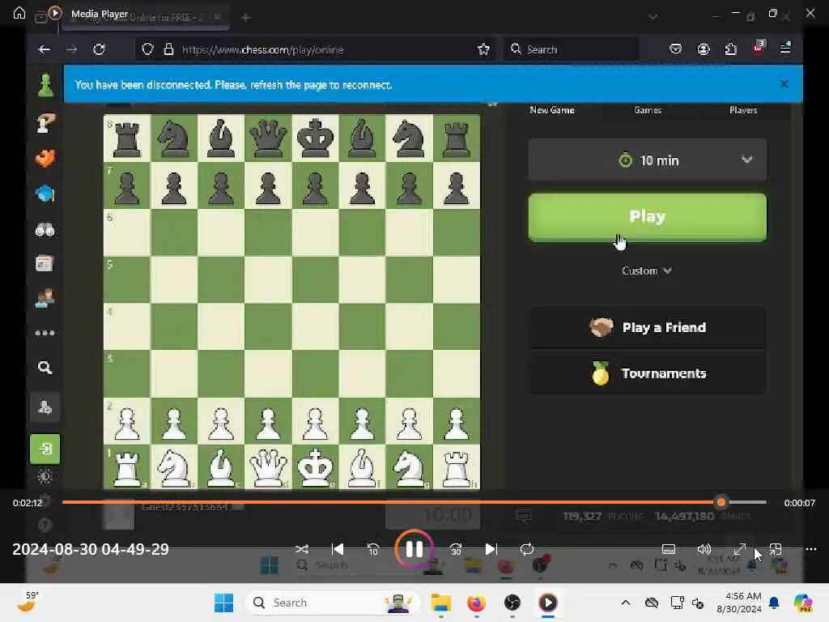The width and height of the screenshot is (829, 622).
Task: Open the Learn graduation cap icon
Action: click(45, 194)
